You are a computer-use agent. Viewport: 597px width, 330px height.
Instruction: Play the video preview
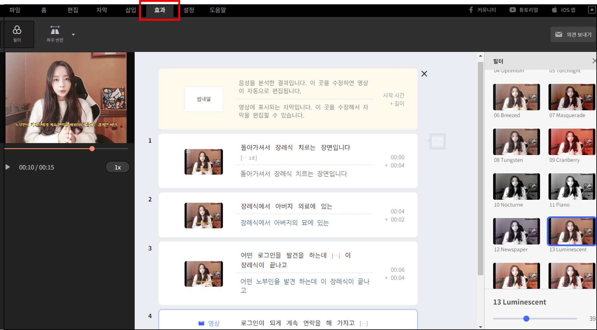8,167
